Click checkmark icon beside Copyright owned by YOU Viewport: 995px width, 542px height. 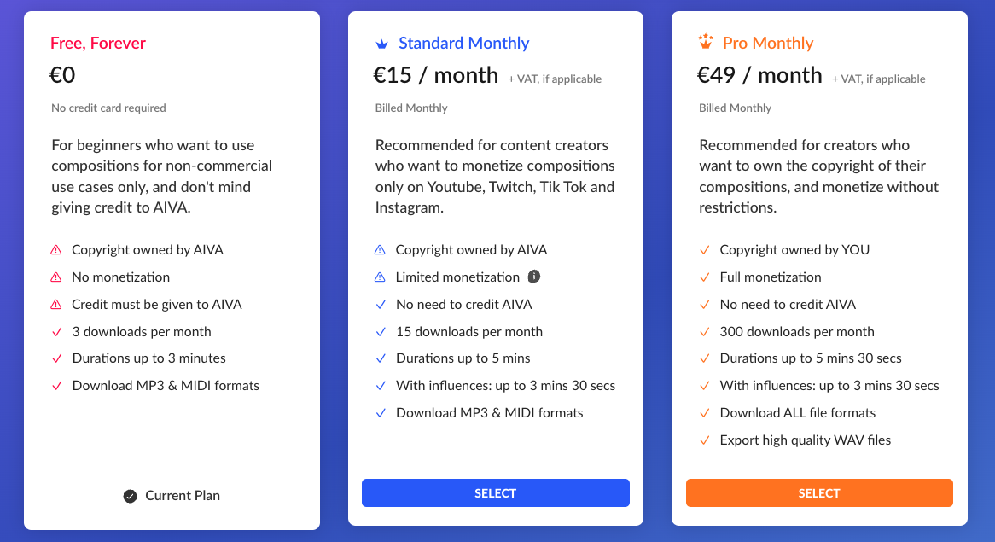705,250
